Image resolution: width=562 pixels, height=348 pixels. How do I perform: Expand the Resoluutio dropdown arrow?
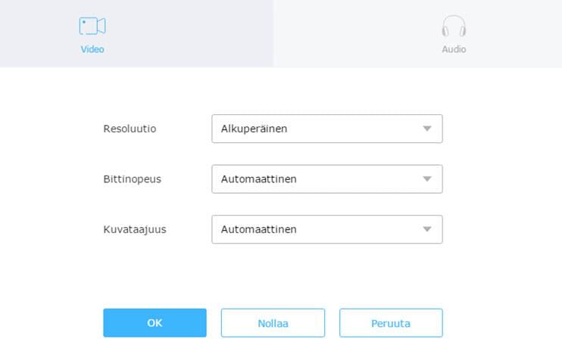coord(427,129)
